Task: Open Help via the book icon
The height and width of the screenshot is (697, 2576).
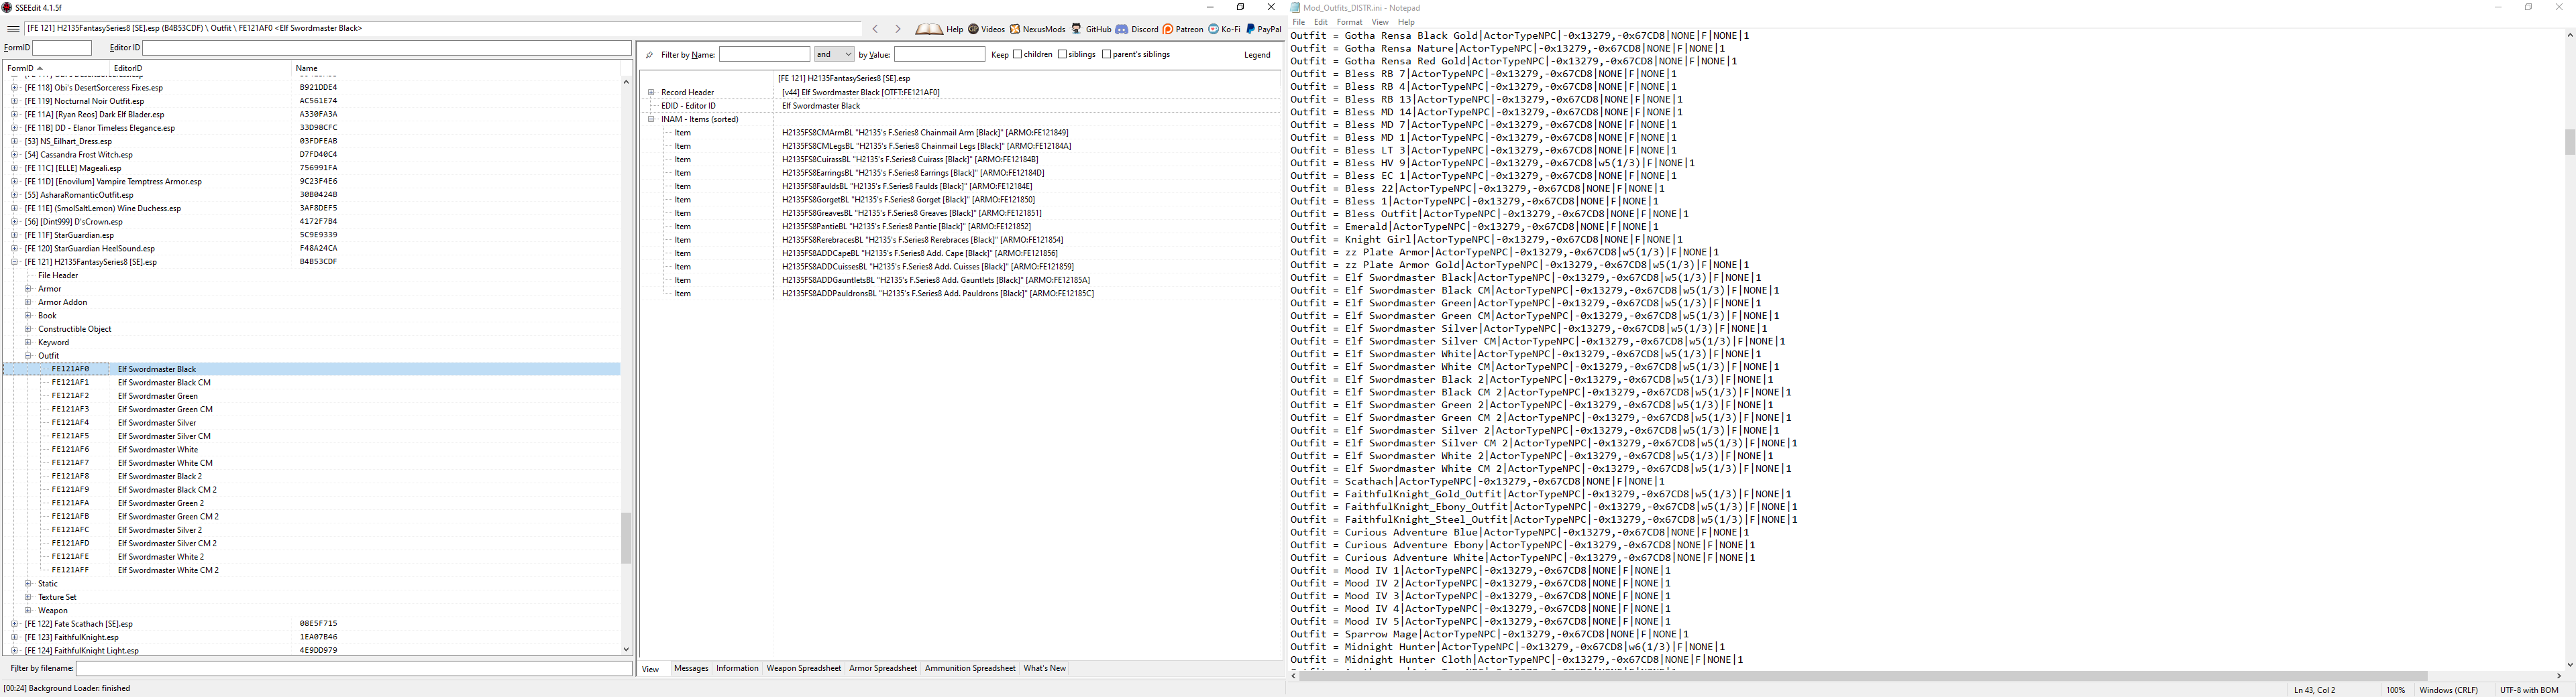Action: click(939, 30)
